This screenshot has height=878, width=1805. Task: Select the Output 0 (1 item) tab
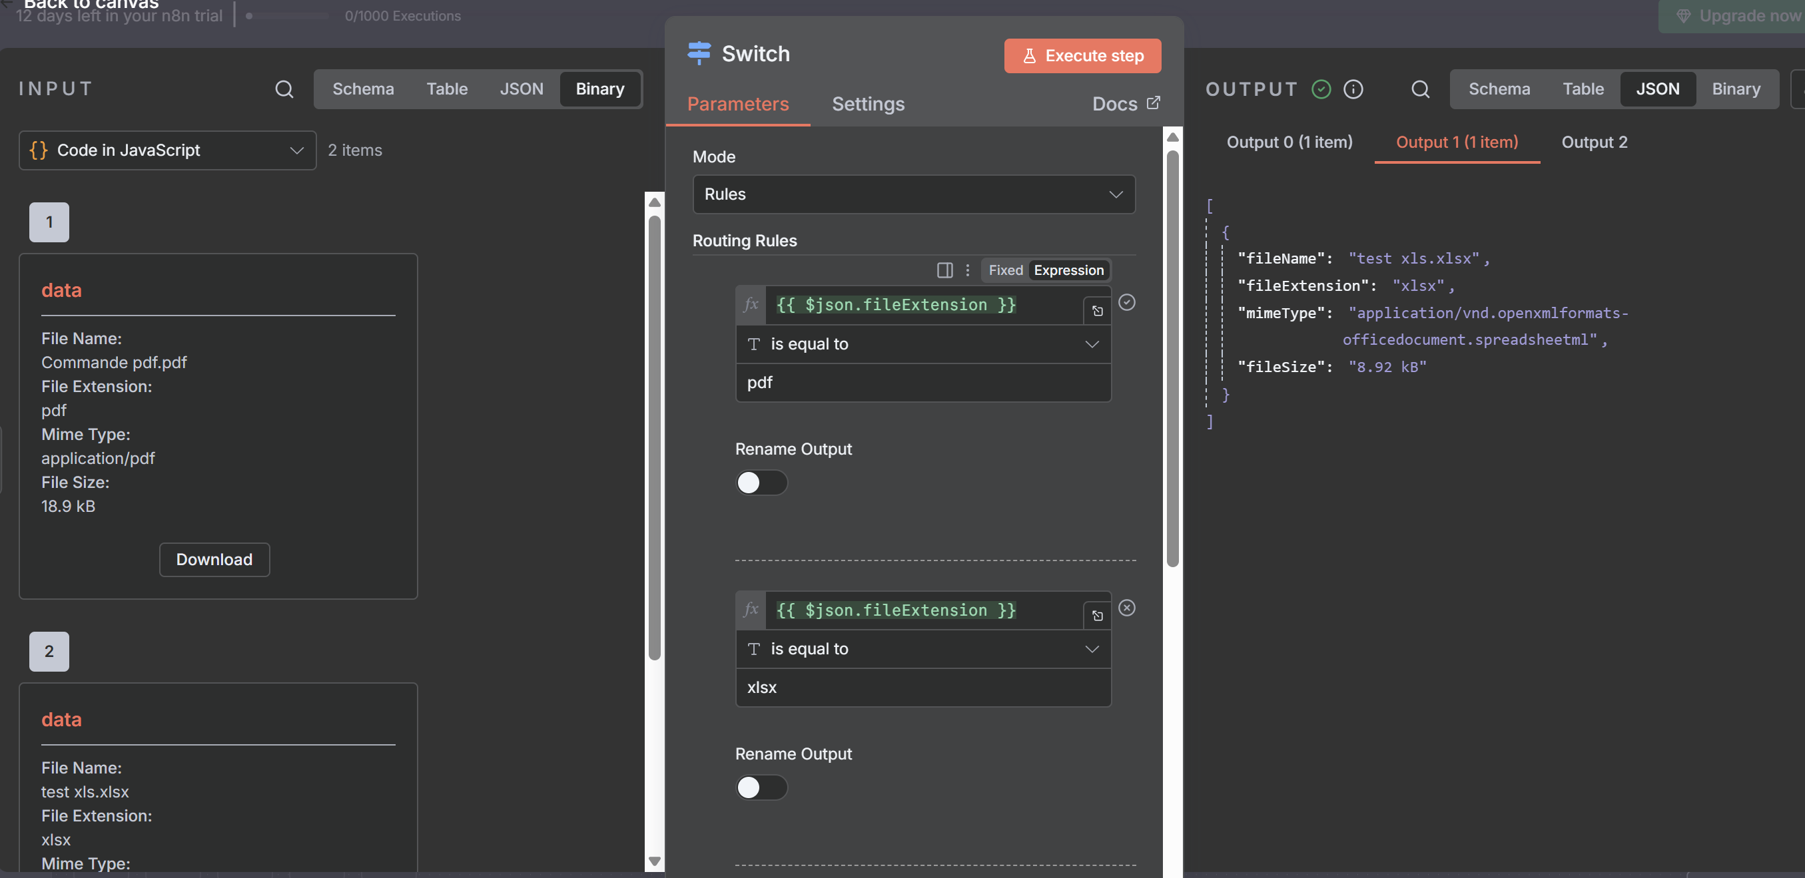[x=1289, y=142]
